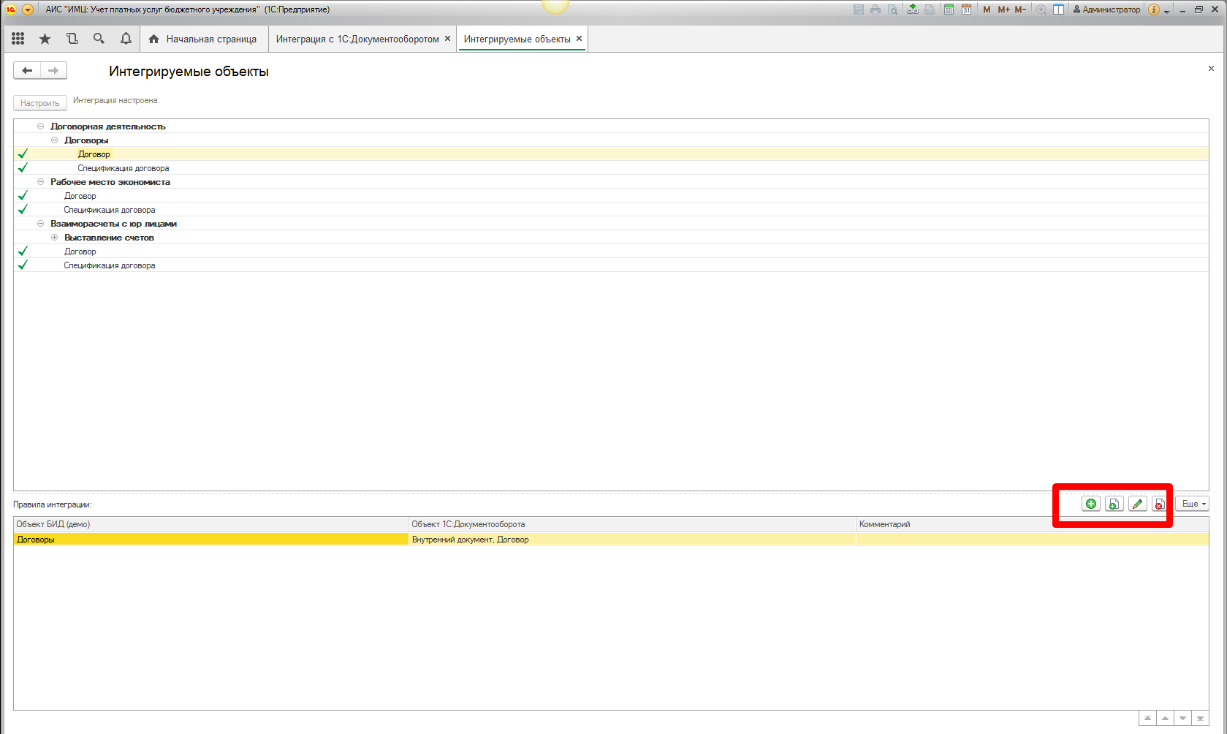The width and height of the screenshot is (1227, 734).
Task: Click the green checkmark beside highlighted Договор
Action: click(x=23, y=154)
